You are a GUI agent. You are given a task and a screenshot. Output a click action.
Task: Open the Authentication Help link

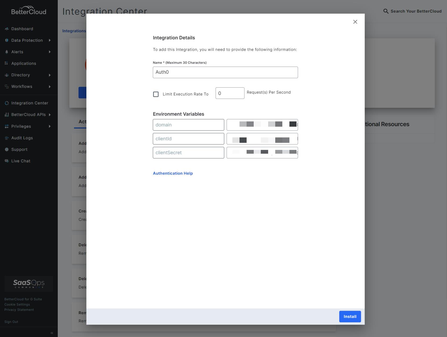[173, 173]
